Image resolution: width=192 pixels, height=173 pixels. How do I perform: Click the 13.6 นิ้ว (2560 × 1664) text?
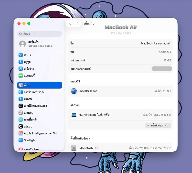point(157,115)
